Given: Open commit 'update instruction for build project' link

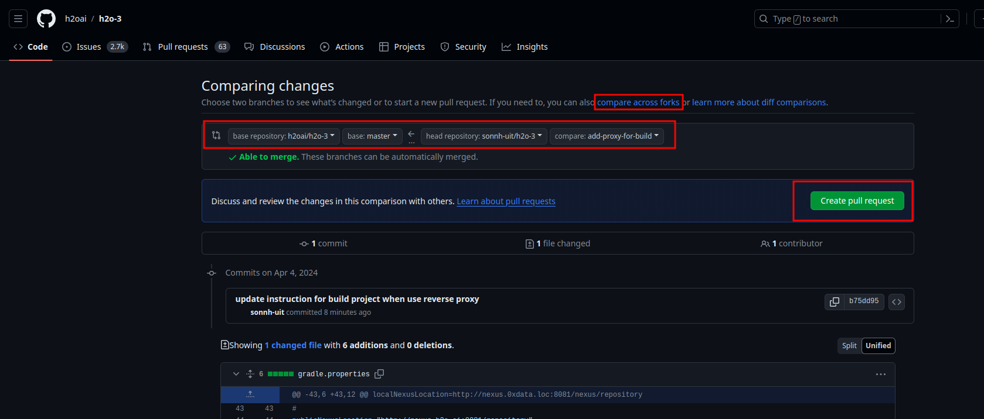Looking at the screenshot, I should pos(357,299).
